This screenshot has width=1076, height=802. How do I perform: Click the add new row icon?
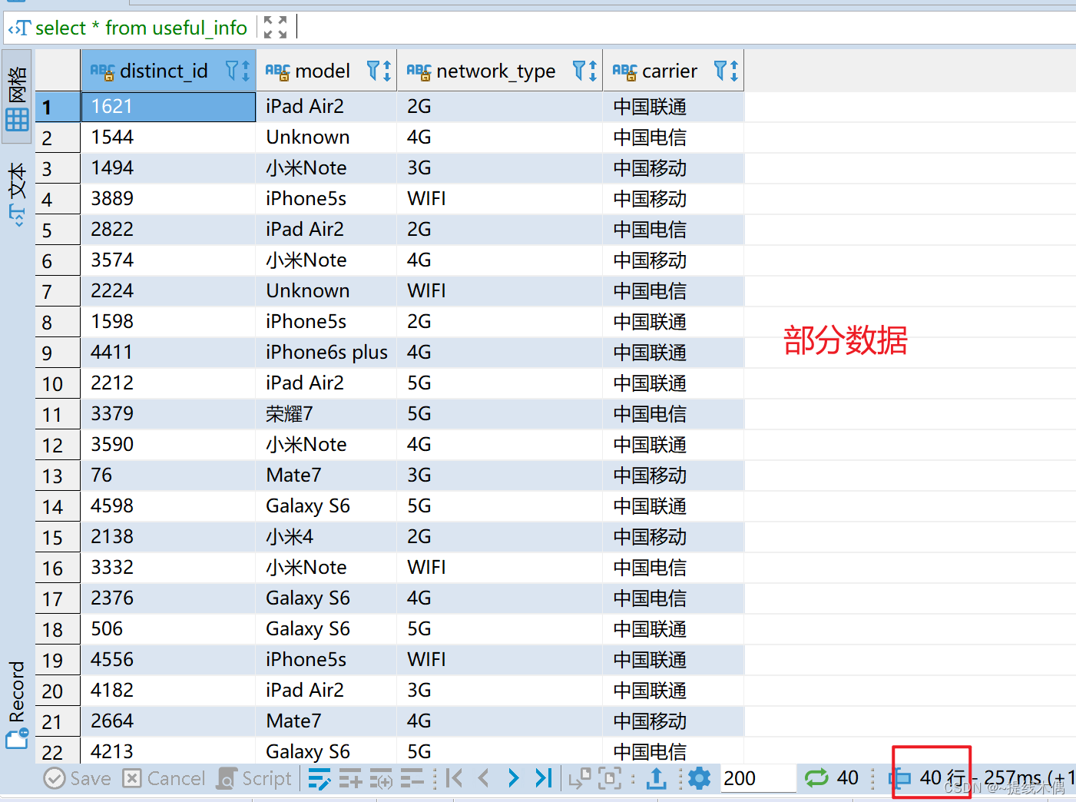pos(350,778)
